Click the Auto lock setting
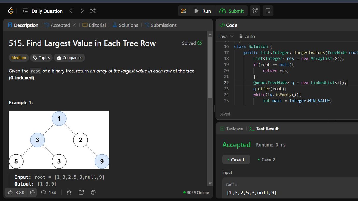Screen dimensions: 358x201 pyautogui.click(x=247, y=36)
